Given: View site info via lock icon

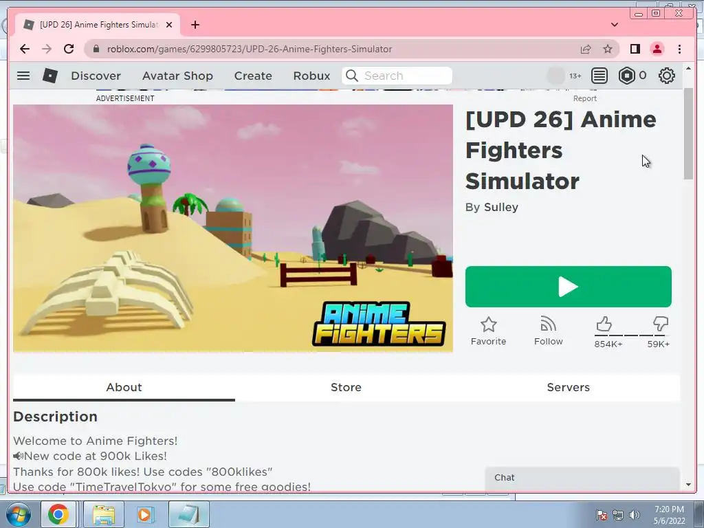Looking at the screenshot, I should [x=96, y=49].
